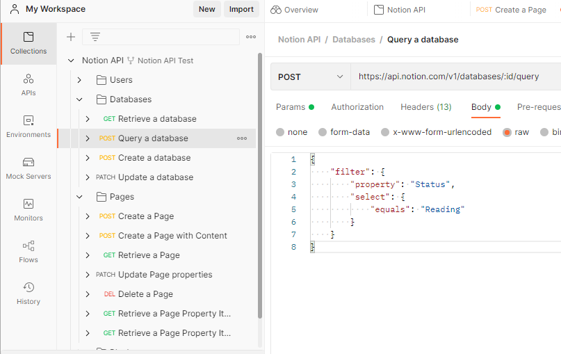561x354 pixels.
Task: Open the Pre-request Script tab
Action: coord(539,107)
